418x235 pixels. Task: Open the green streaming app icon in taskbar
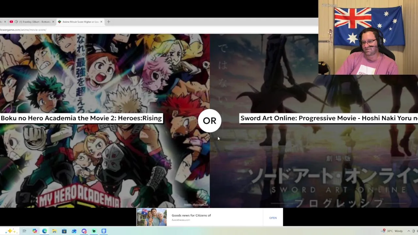pyautogui.click(x=94, y=231)
